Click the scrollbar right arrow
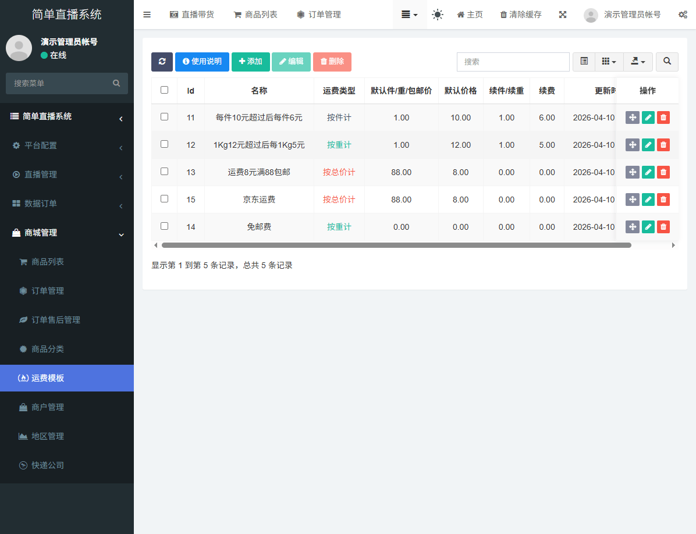This screenshot has width=696, height=534. pyautogui.click(x=673, y=245)
